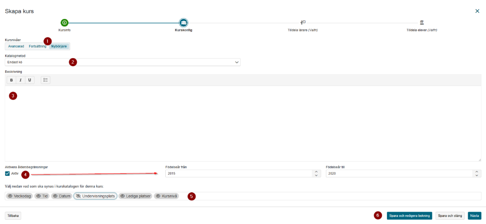Toggle visibility of the Kursnivå tag
The width and height of the screenshot is (486, 224).
point(166,196)
